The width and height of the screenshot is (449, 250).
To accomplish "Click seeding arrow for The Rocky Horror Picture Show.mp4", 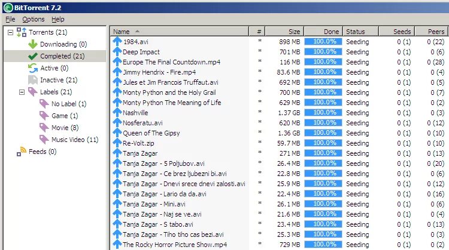I will click(x=117, y=244).
